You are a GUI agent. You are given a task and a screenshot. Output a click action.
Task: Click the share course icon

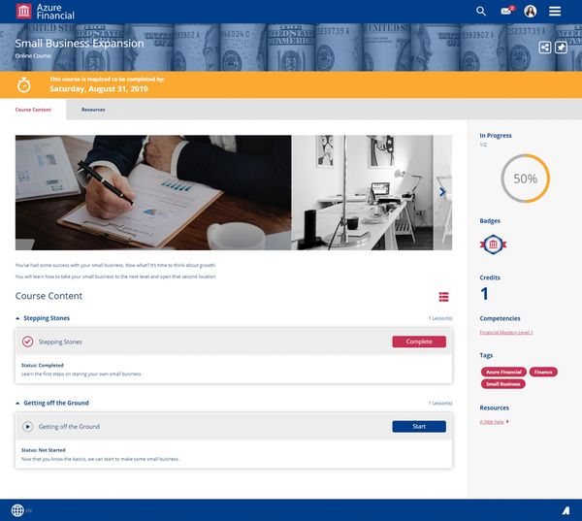(x=545, y=48)
